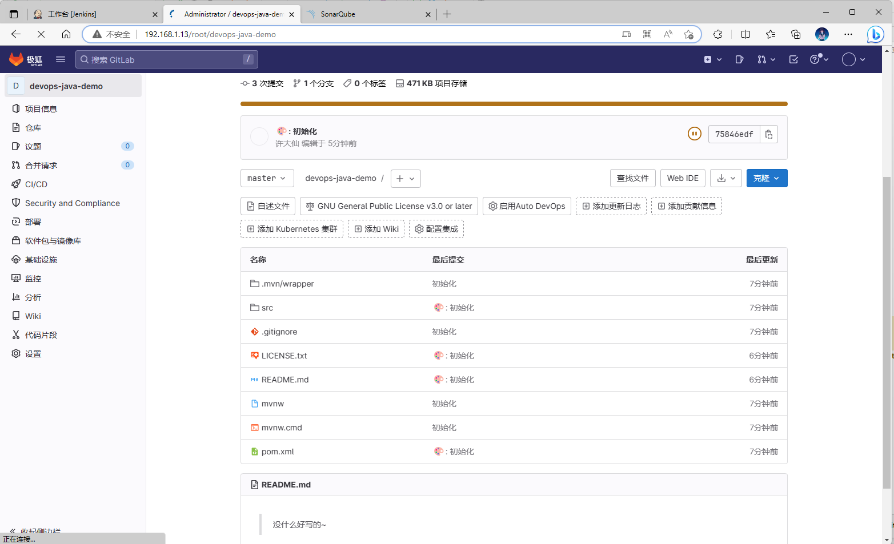The width and height of the screenshot is (894, 544).
Task: Open the GitLab hamburger menu
Action: click(61, 59)
